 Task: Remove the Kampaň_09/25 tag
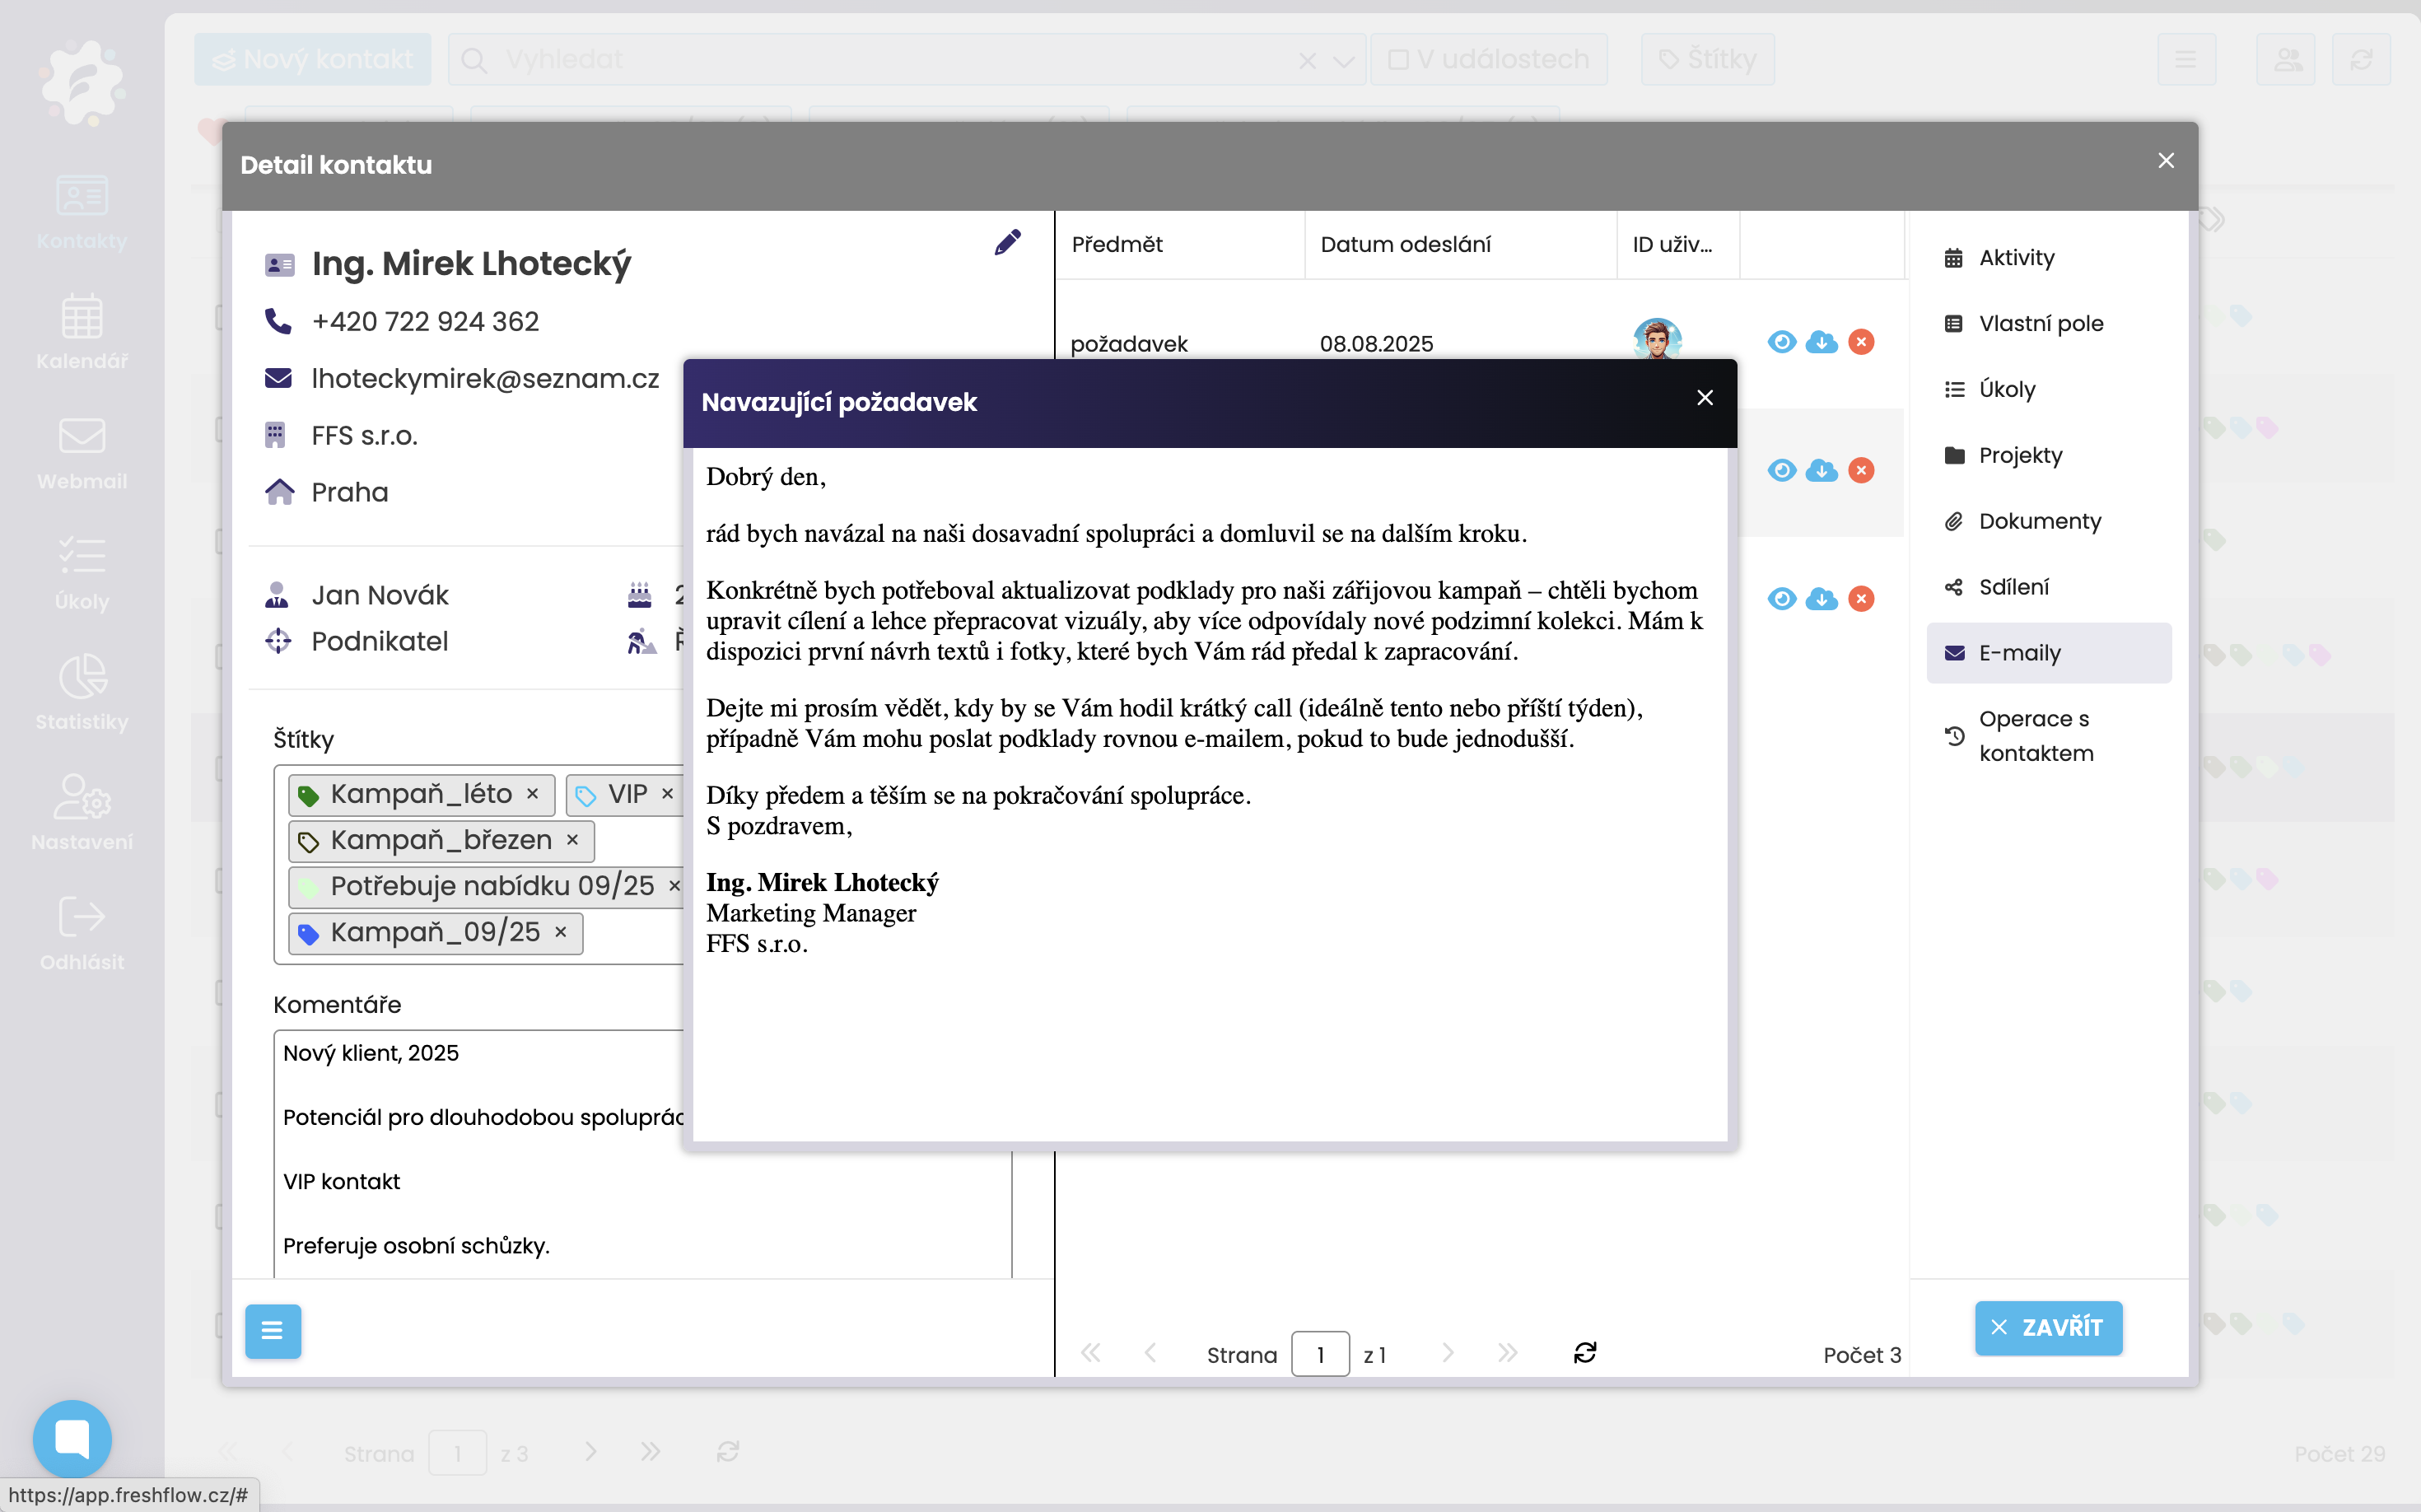pos(561,931)
